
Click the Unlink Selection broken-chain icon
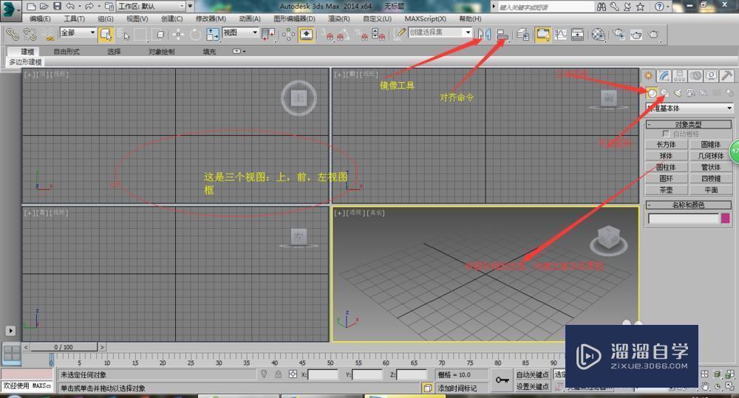click(x=30, y=35)
